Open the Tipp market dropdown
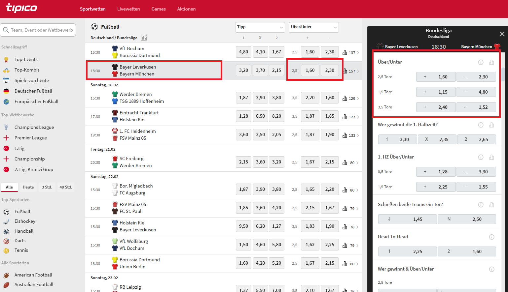Viewport: 508px width, 292px height. click(260, 27)
